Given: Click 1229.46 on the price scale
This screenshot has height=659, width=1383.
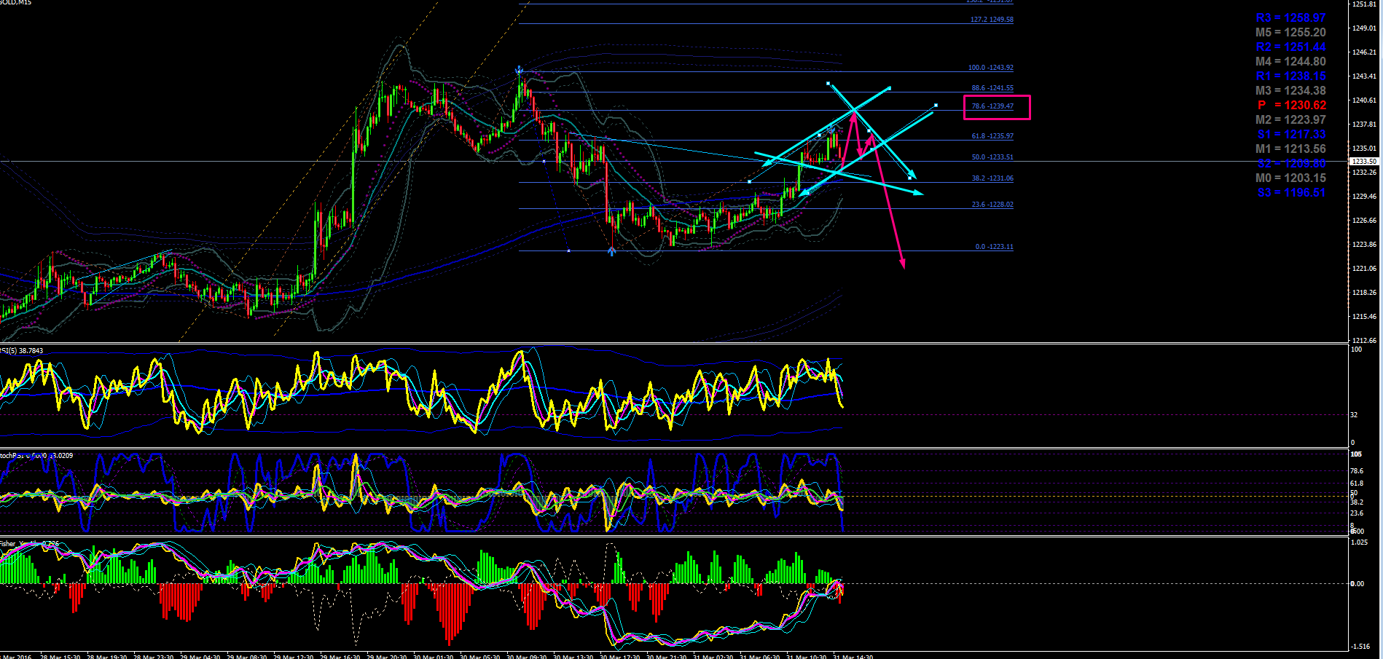Looking at the screenshot, I should coord(1364,197).
